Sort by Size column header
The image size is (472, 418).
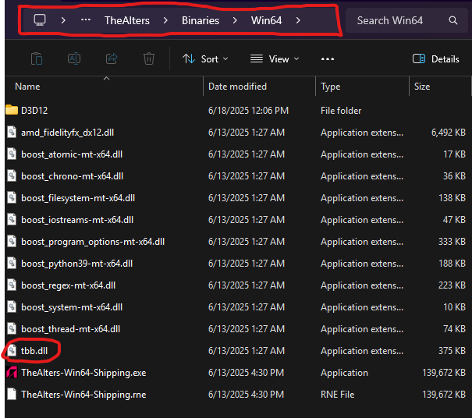coord(422,87)
